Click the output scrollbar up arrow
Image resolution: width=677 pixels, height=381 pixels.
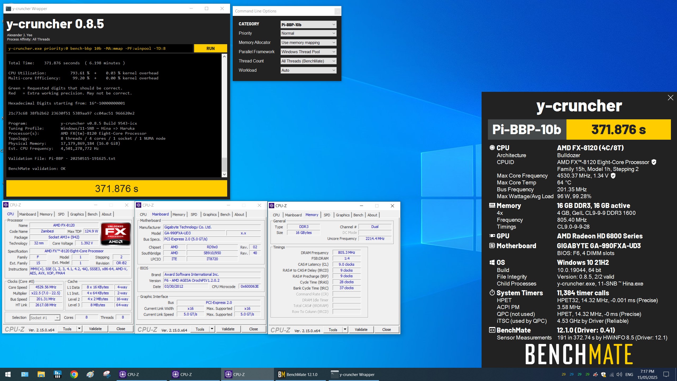224,56
